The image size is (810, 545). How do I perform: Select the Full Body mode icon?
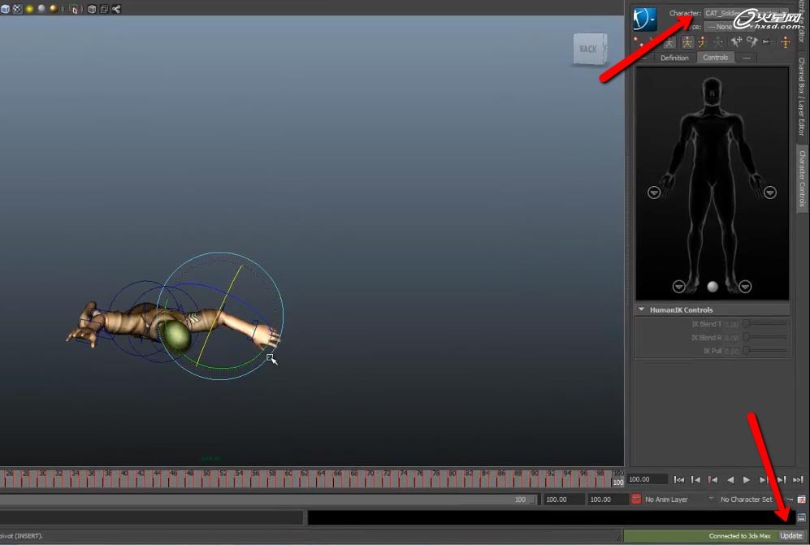[x=687, y=42]
